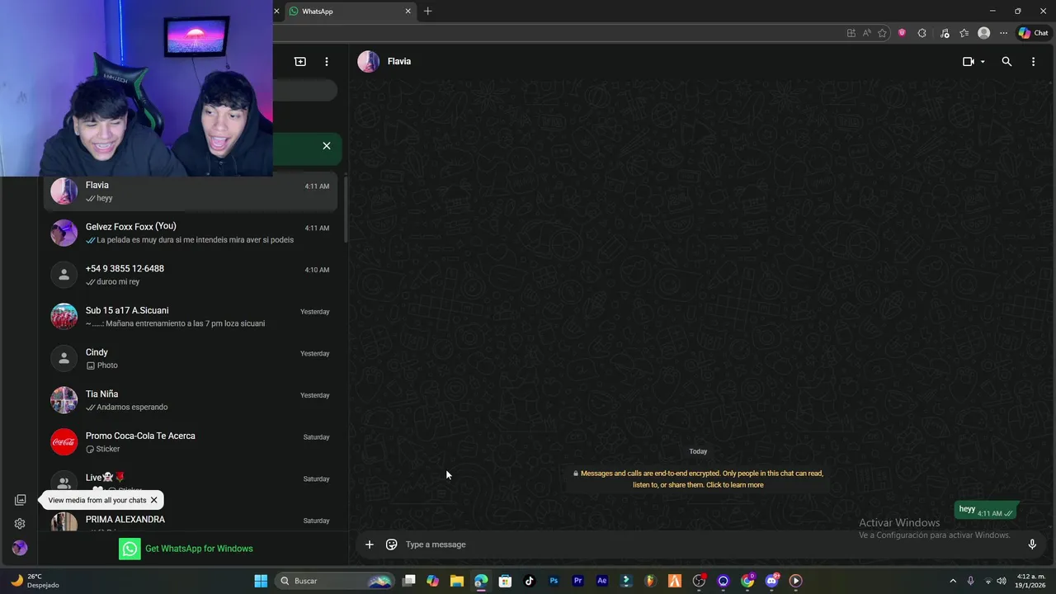Open Discord from the taskbar
Image resolution: width=1056 pixels, height=594 pixels.
tap(772, 581)
